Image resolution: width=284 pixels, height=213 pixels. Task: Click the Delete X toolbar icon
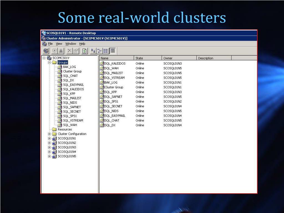click(69, 51)
